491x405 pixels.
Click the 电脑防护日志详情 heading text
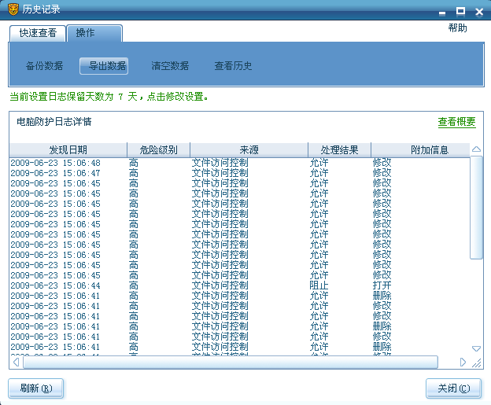[54, 122]
